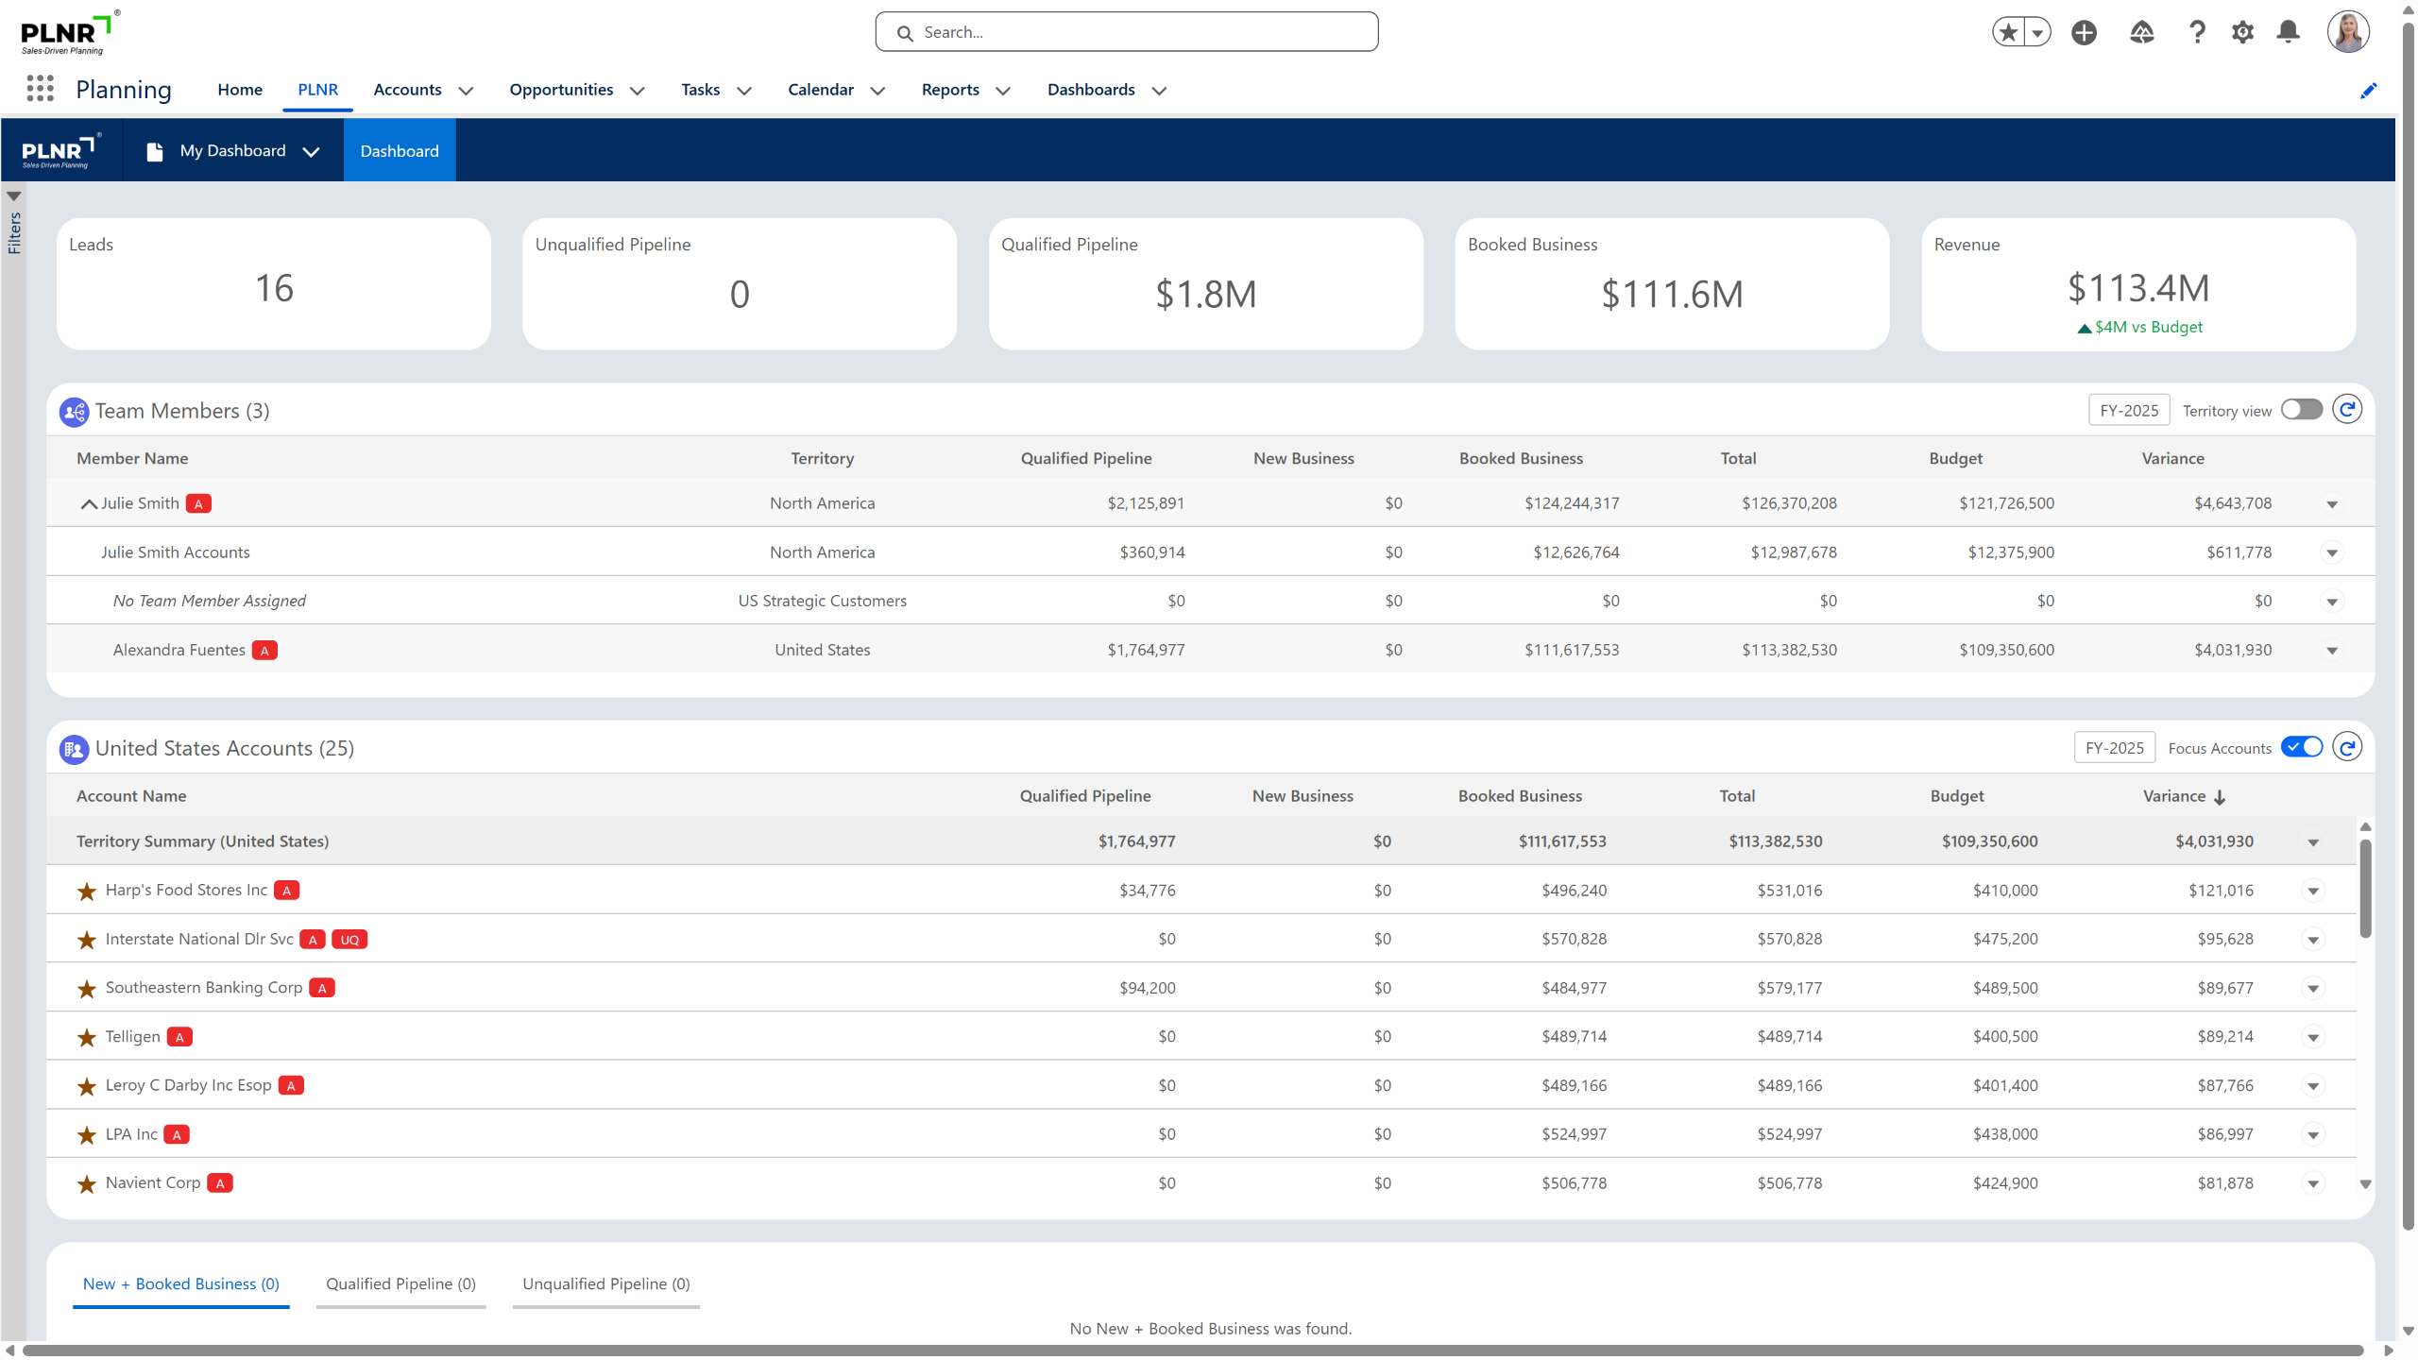Click the edit pencil icon
Screen dimensions: 2418x1360
pos(2368,91)
